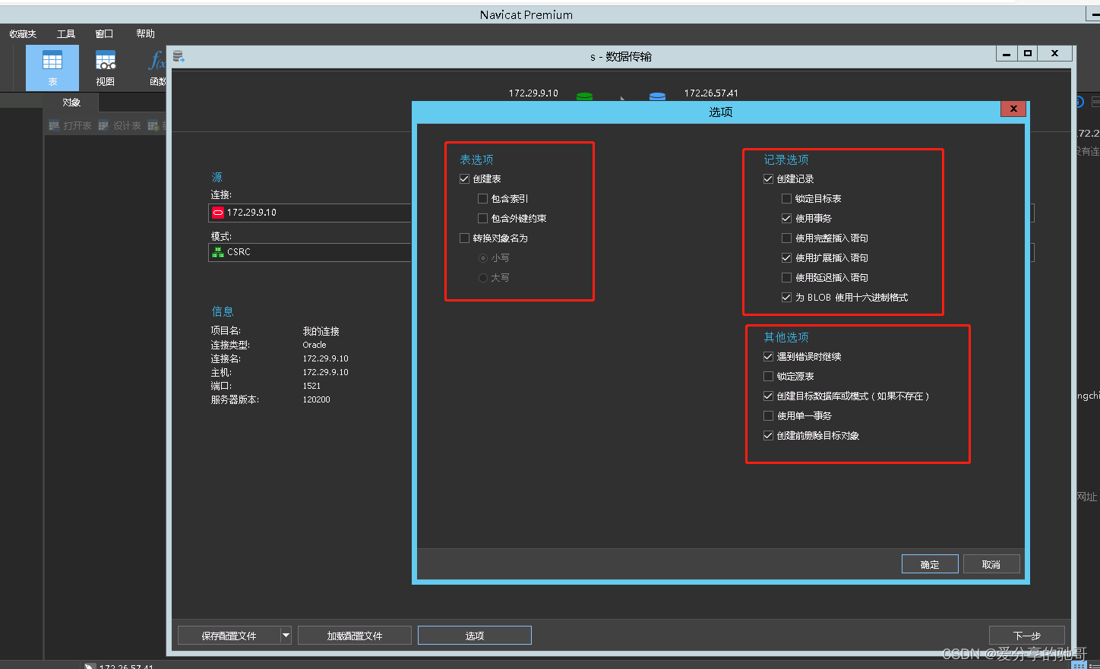Click the 确定 button in options dialog
This screenshot has width=1100, height=669.
pyautogui.click(x=930, y=564)
